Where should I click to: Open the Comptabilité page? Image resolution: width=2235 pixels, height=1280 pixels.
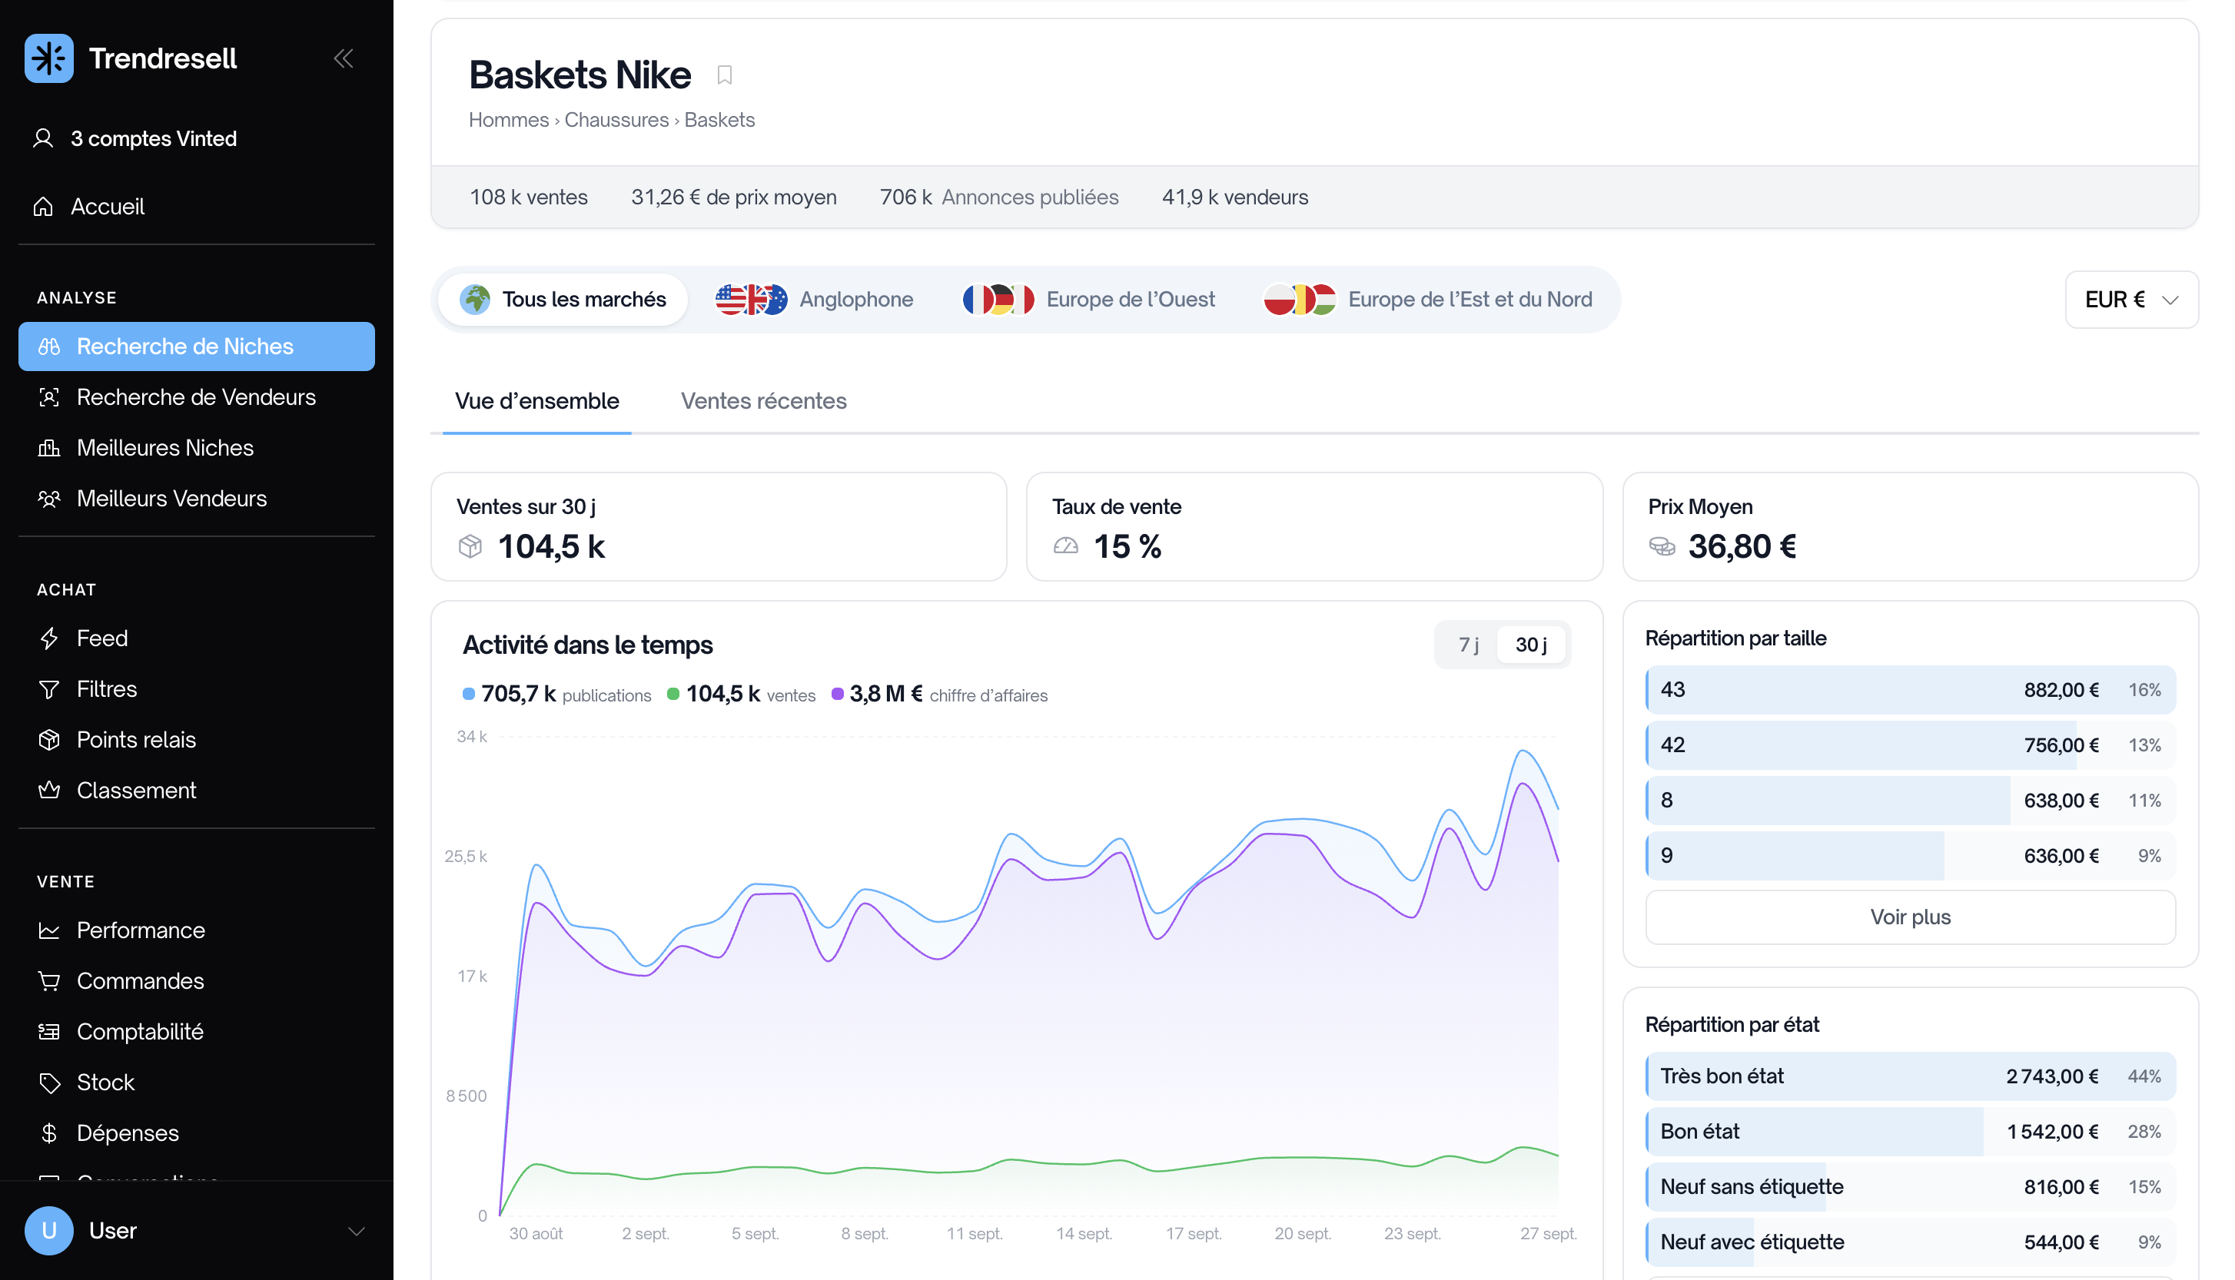click(x=197, y=1031)
